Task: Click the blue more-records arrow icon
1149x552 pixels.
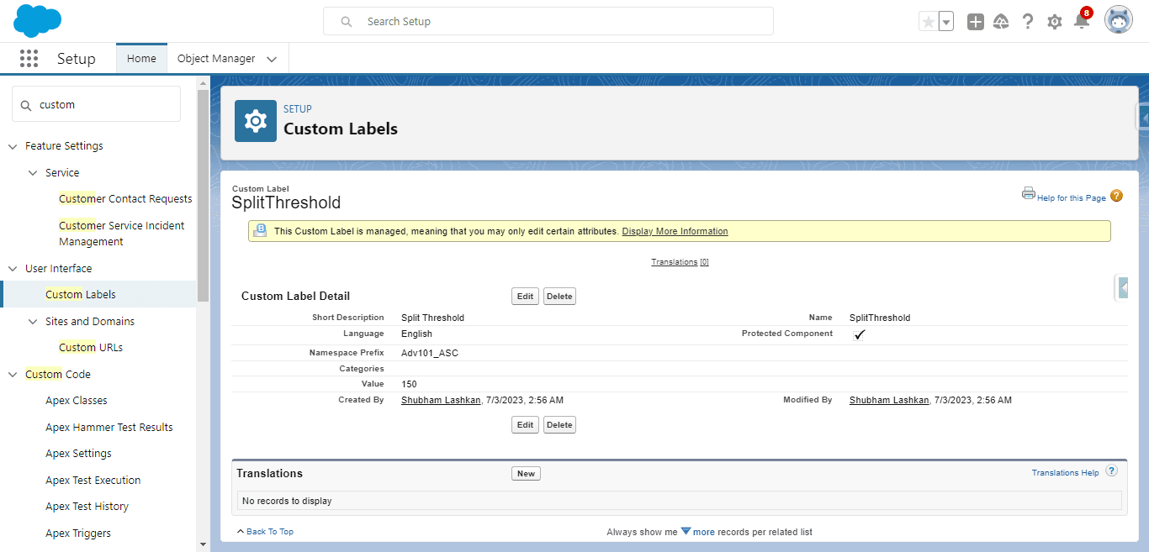Action: click(686, 531)
